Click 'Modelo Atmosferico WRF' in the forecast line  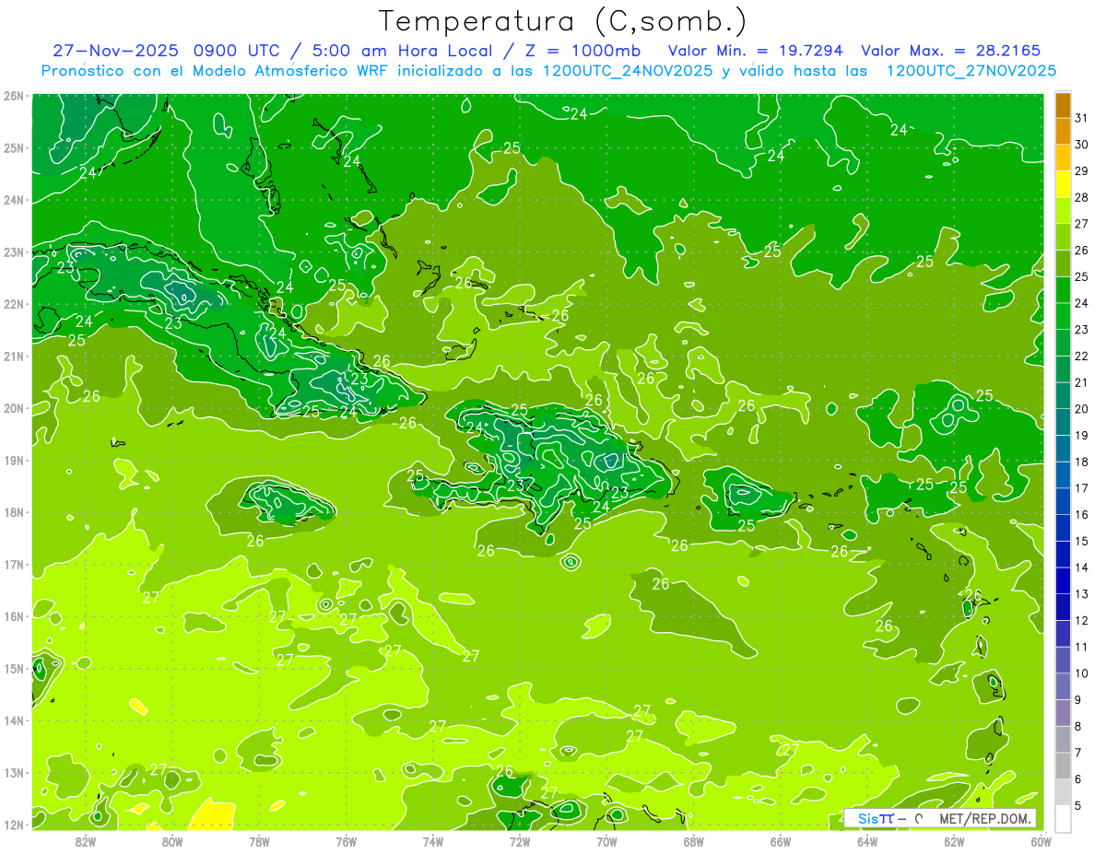(x=277, y=71)
